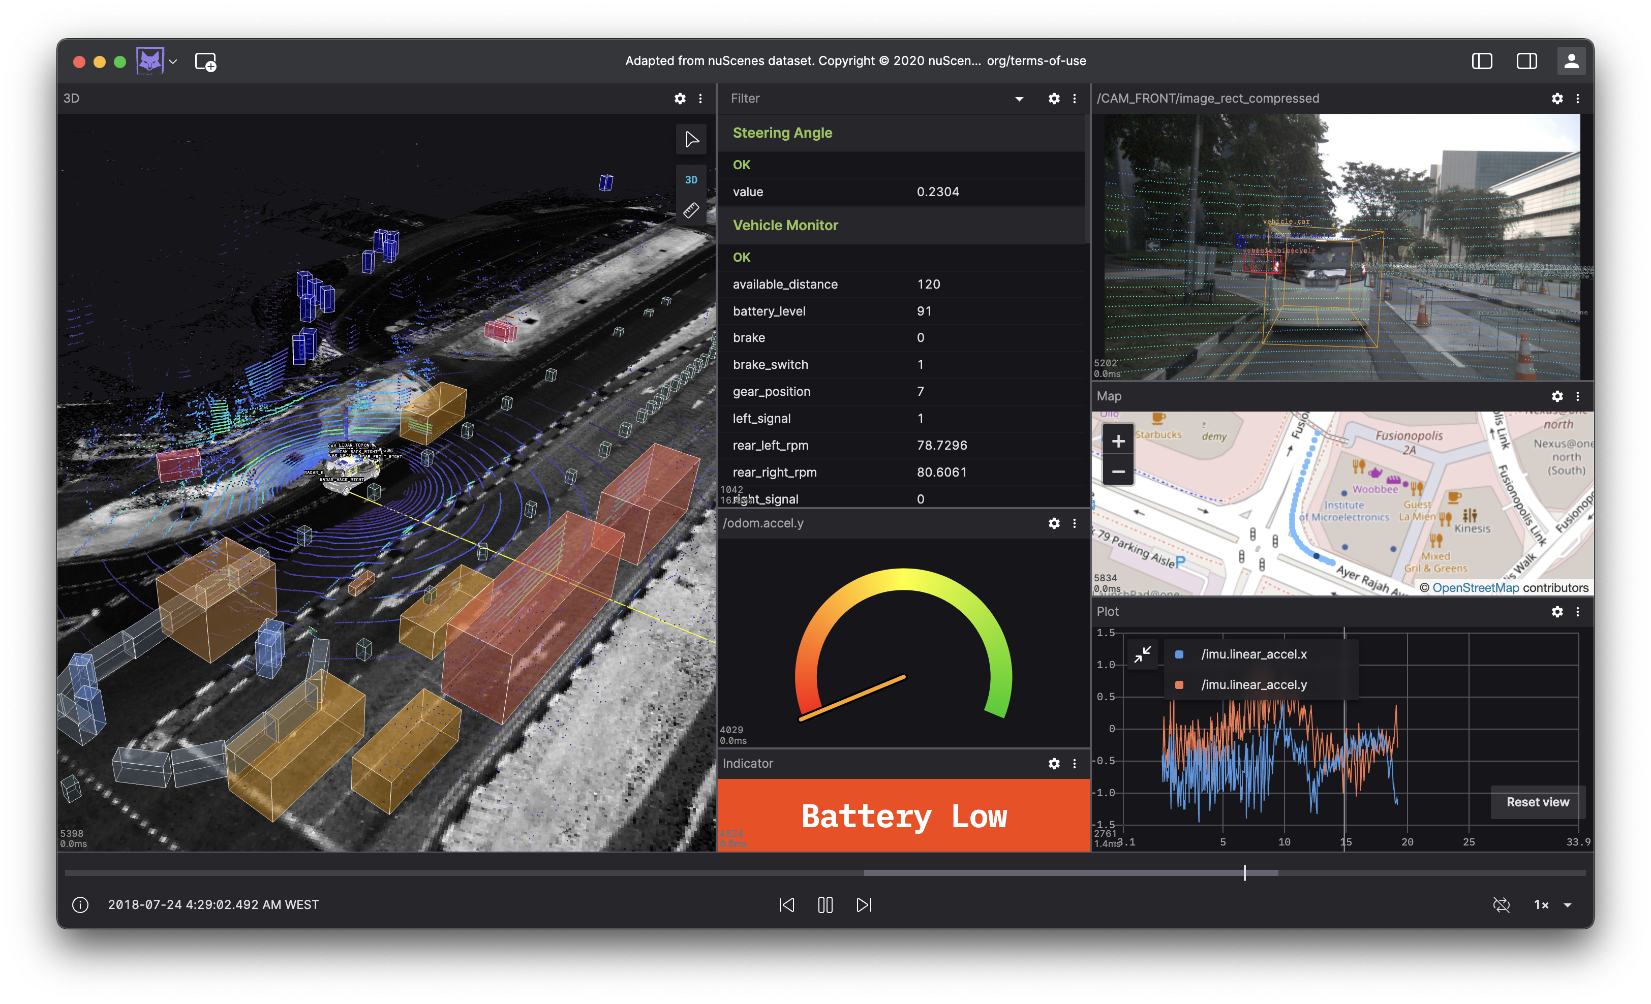Click the left_signal row
The image size is (1651, 1004).
(902, 418)
